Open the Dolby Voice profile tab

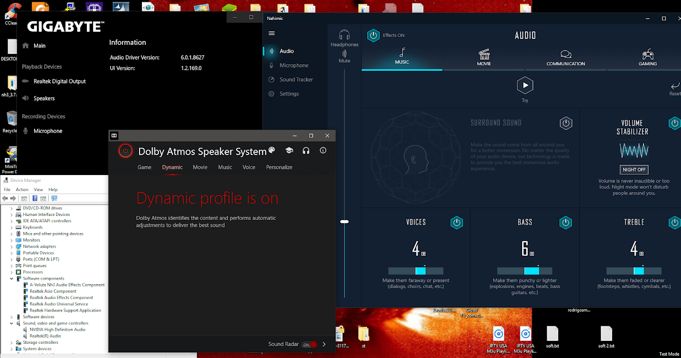pyautogui.click(x=249, y=167)
